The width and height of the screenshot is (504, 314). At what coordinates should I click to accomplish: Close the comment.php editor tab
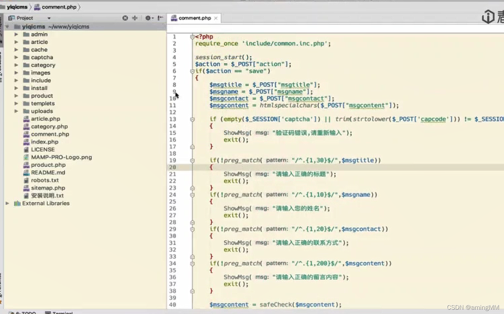(216, 18)
